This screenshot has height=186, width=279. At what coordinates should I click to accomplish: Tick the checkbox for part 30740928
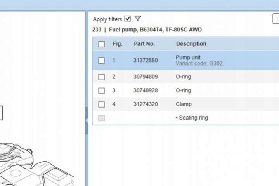tap(102, 90)
